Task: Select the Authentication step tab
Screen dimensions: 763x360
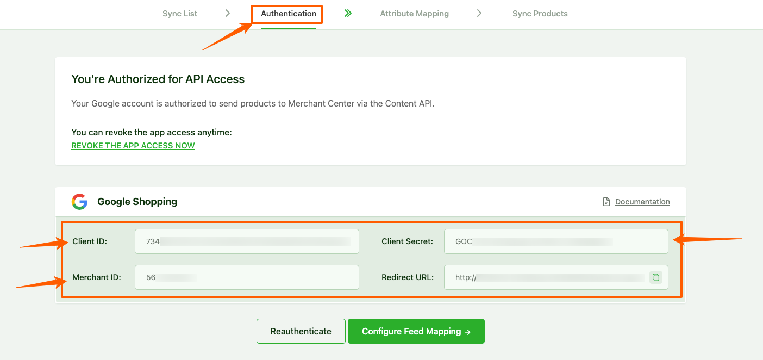Action: coord(288,14)
